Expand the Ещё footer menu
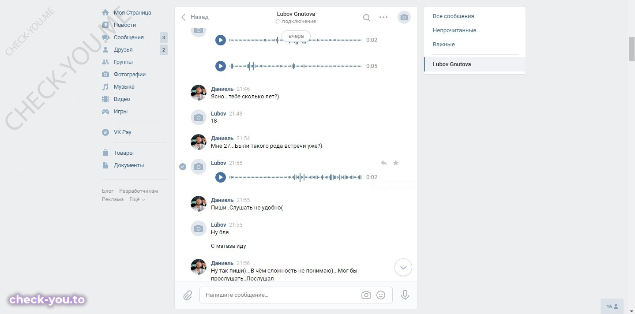This screenshot has height=314, width=635. tap(137, 199)
